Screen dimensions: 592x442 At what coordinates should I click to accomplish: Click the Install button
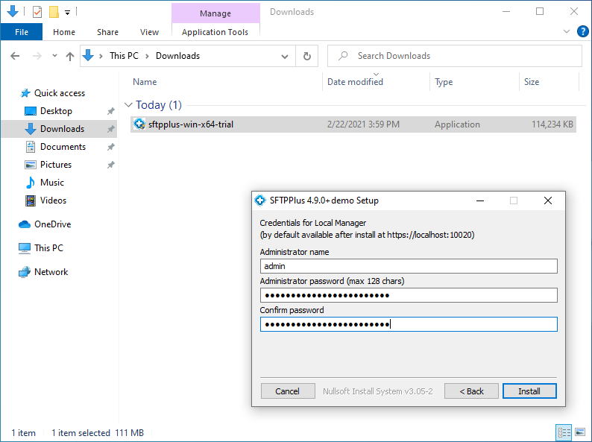(529, 391)
